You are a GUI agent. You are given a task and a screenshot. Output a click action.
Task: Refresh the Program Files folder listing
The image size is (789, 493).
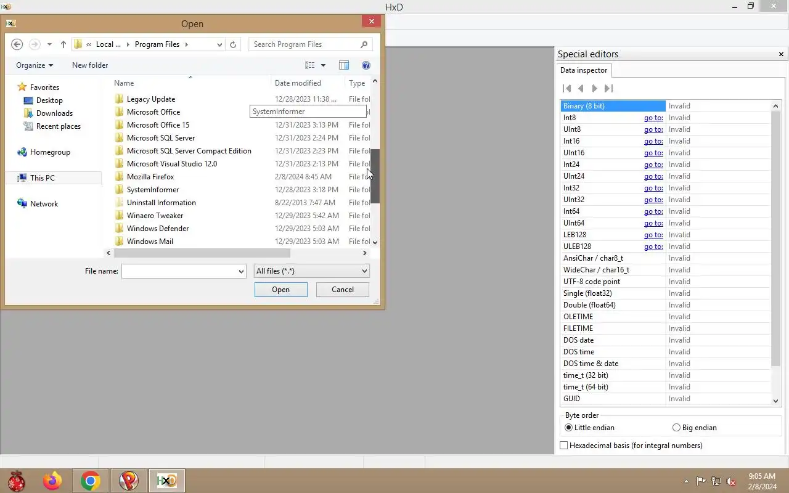pyautogui.click(x=233, y=44)
